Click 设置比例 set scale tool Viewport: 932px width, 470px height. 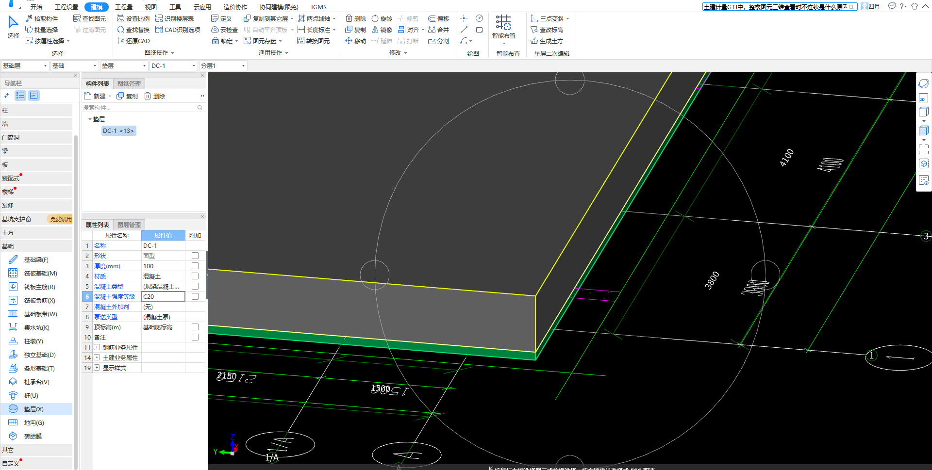[x=133, y=18]
